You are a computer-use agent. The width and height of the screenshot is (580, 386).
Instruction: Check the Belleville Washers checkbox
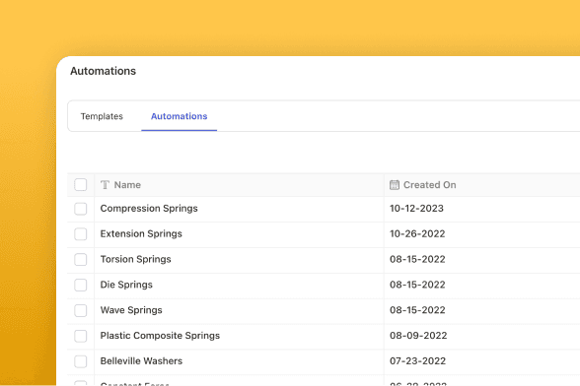(x=81, y=361)
